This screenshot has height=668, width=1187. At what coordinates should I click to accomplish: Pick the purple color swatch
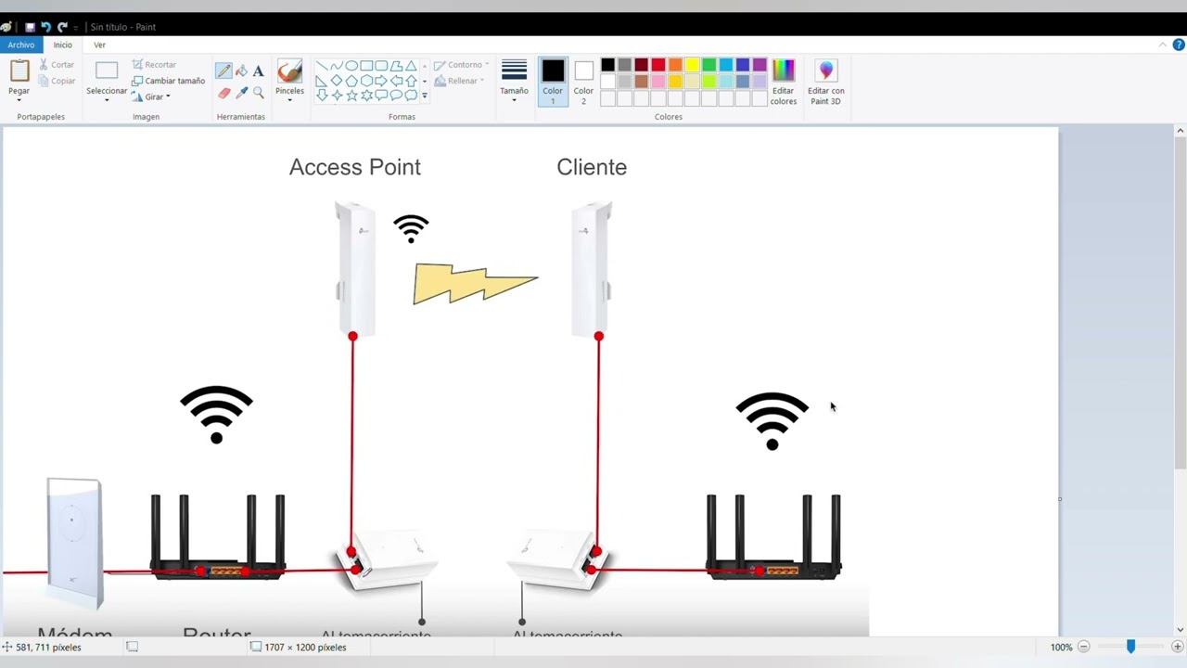[x=759, y=65]
